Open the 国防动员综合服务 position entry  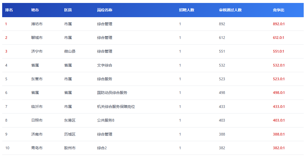pos(112,93)
